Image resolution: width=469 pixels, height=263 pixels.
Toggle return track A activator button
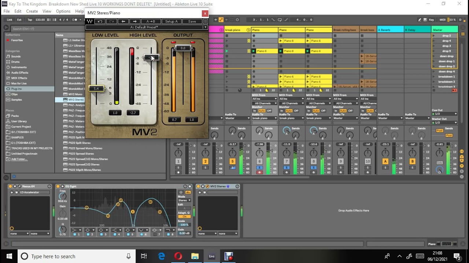pos(385,161)
